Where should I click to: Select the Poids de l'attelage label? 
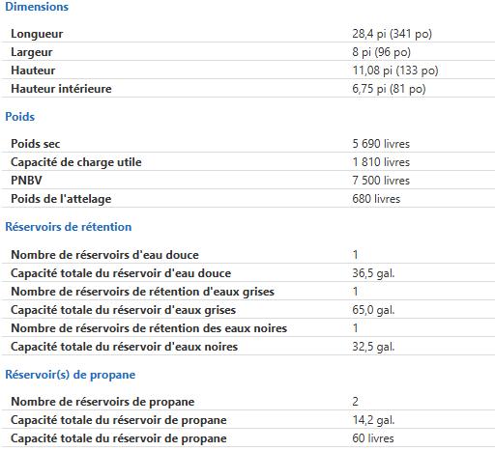(61, 199)
